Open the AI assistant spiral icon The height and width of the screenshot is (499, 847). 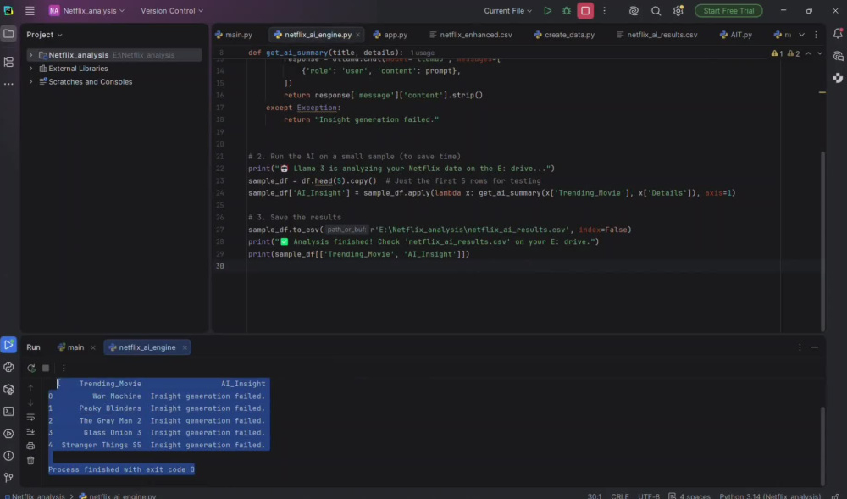pos(634,11)
